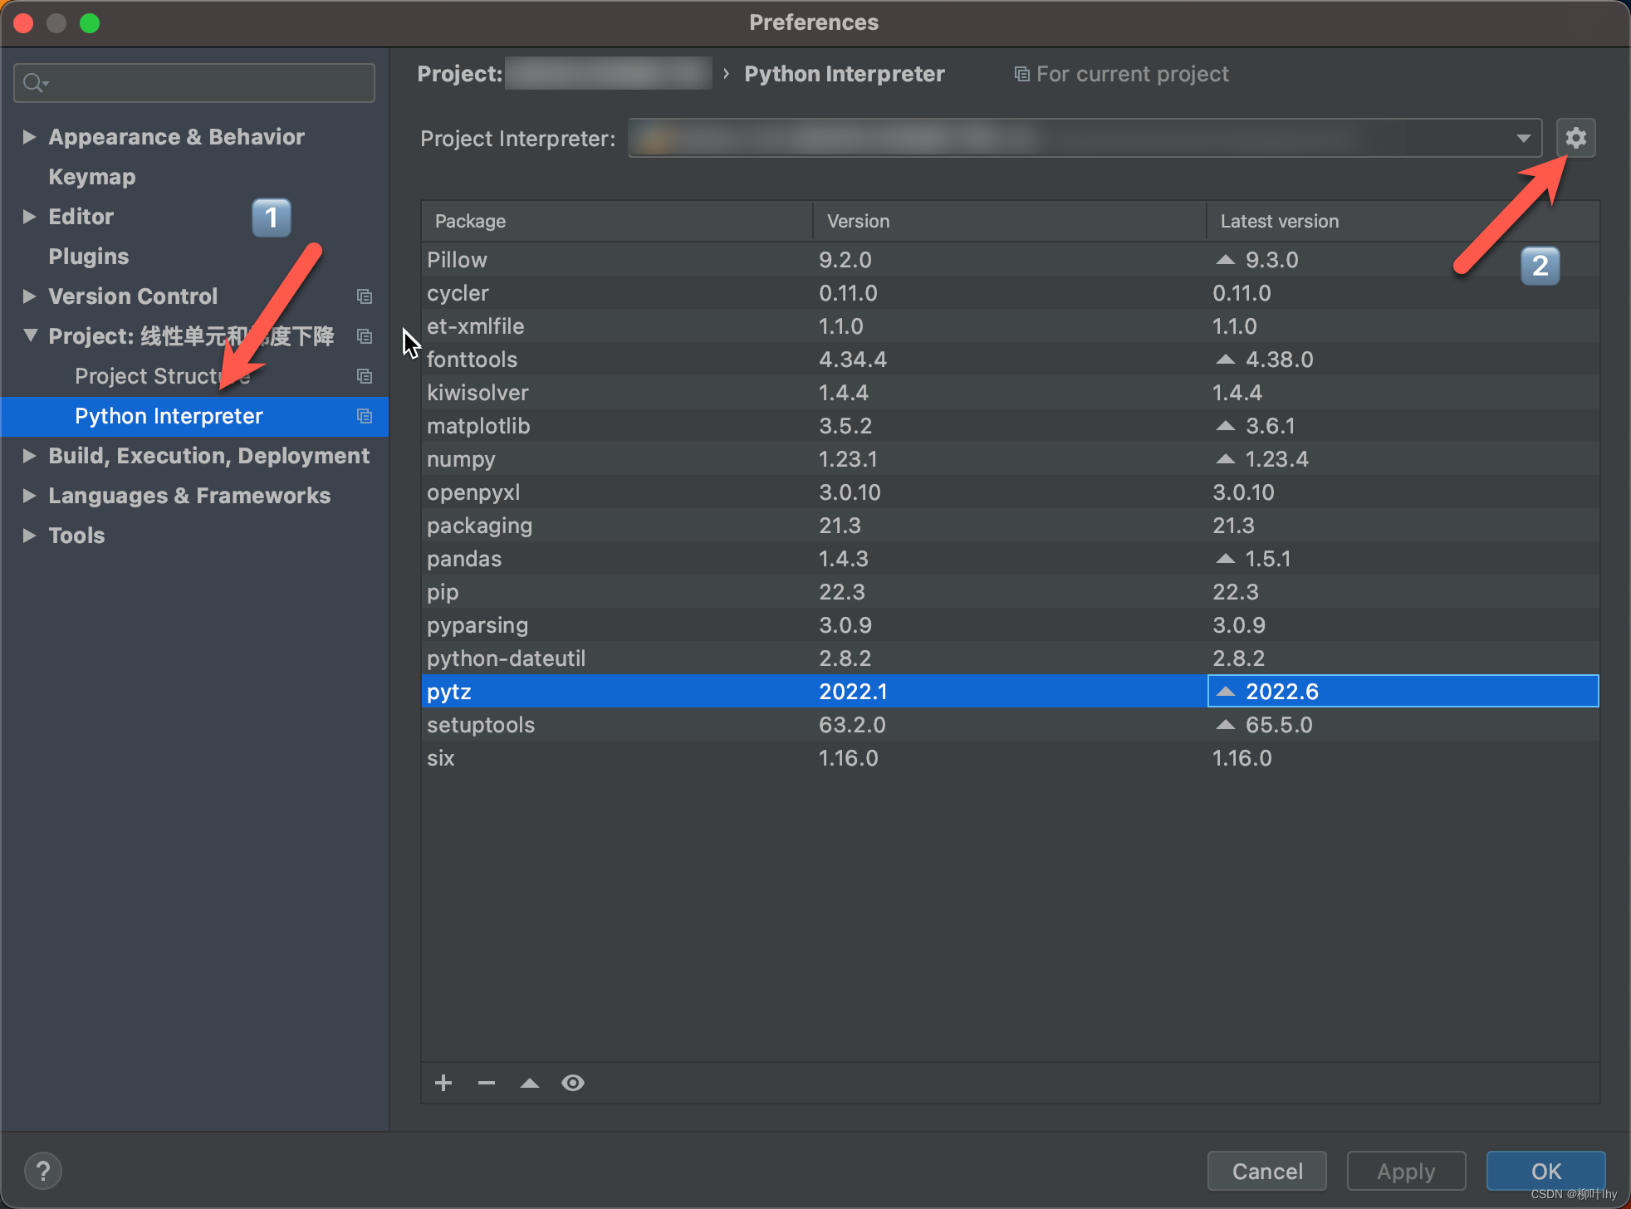Viewport: 1631px width, 1209px height.
Task: Expand Build, Execution, Deployment section
Action: (29, 456)
